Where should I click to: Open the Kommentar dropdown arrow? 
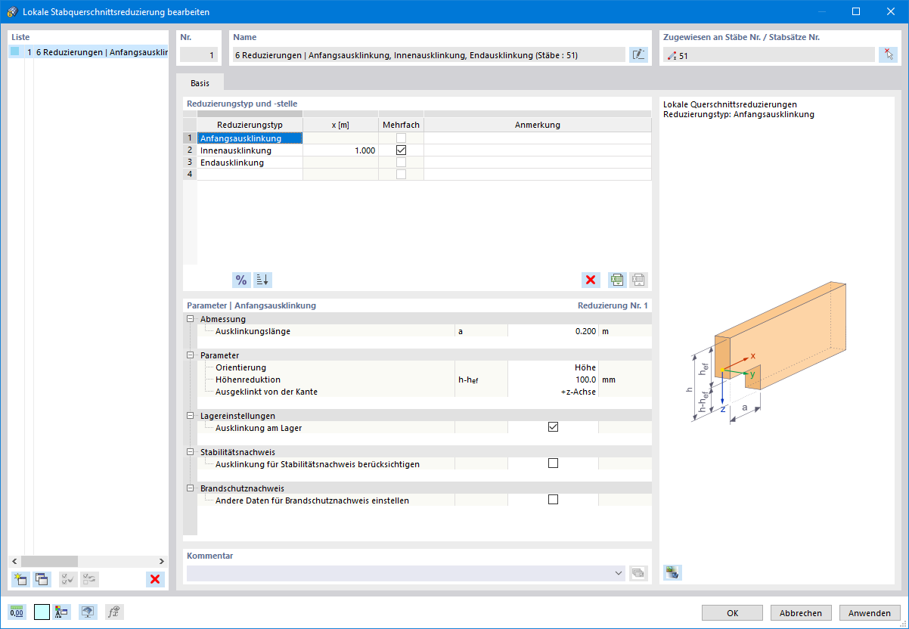click(x=619, y=574)
